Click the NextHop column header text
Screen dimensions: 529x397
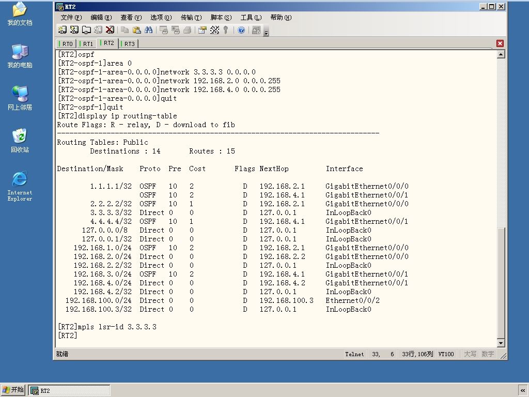[274, 169]
